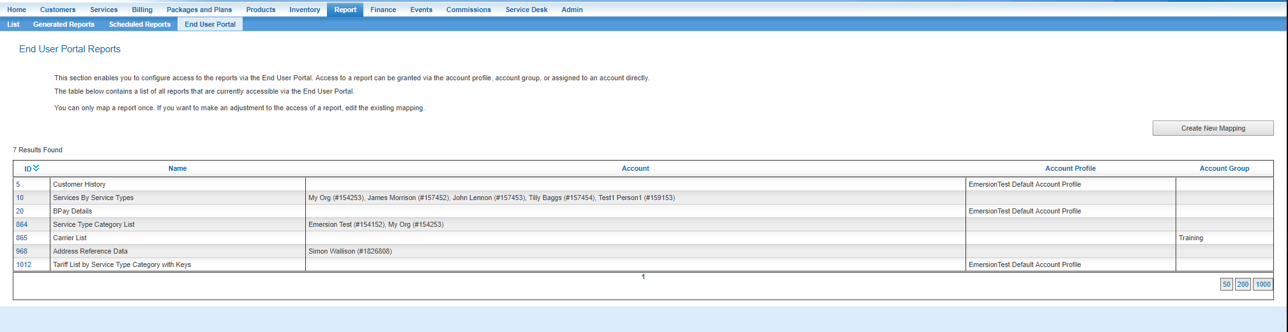Image resolution: width=1288 pixels, height=332 pixels.
Task: Open the Admin menu
Action: click(x=572, y=10)
